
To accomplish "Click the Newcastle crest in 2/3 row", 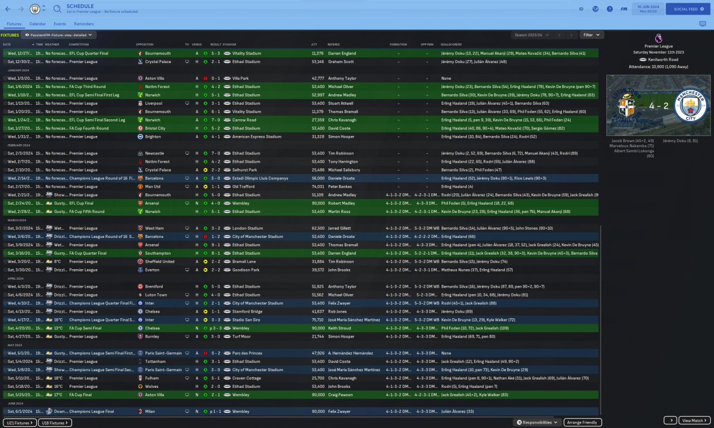I will (140, 153).
